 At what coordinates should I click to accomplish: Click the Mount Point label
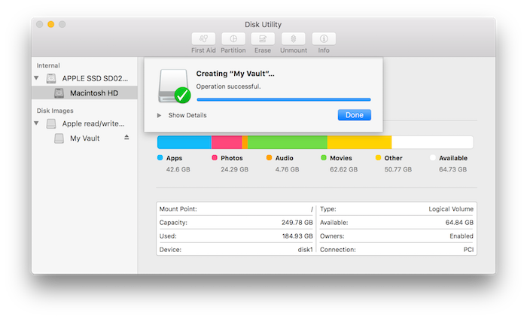178,209
